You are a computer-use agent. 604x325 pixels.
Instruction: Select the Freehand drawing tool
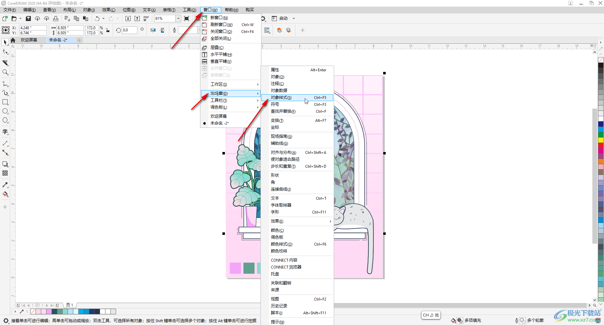coord(5,84)
